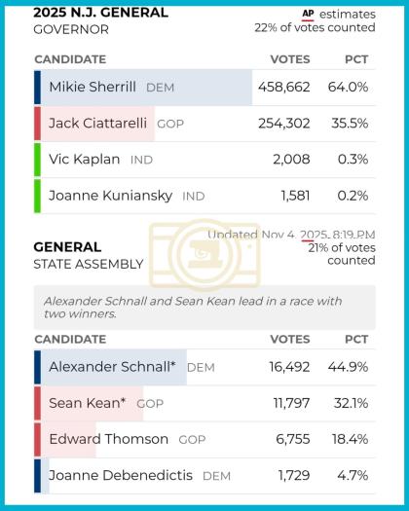Click the 2025 N.J. General heading
409x511 pixels.
tap(100, 13)
